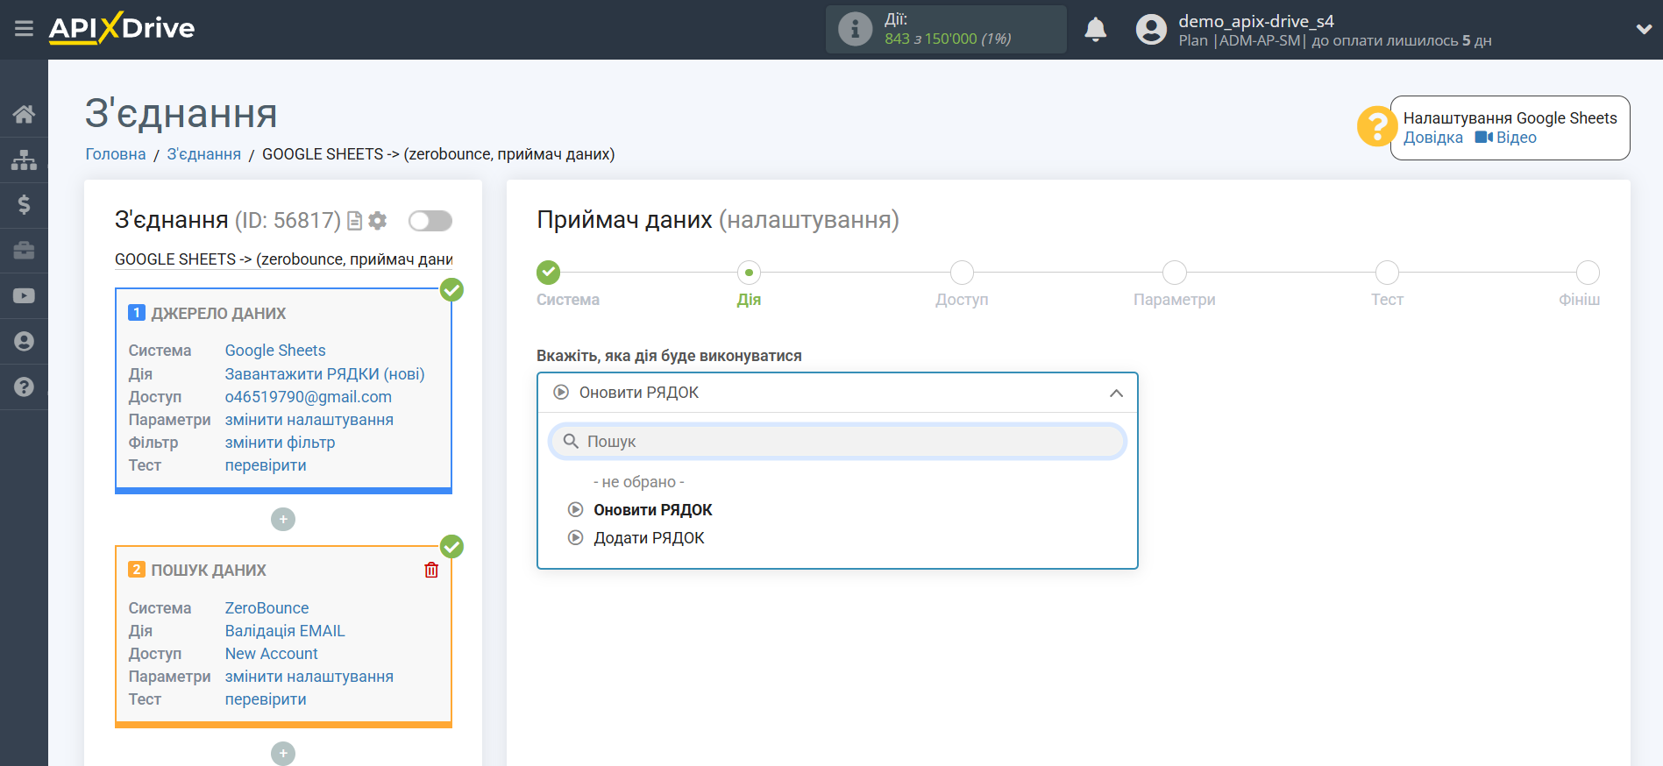
Task: Choose the '- не обрано -' option
Action: (x=638, y=482)
